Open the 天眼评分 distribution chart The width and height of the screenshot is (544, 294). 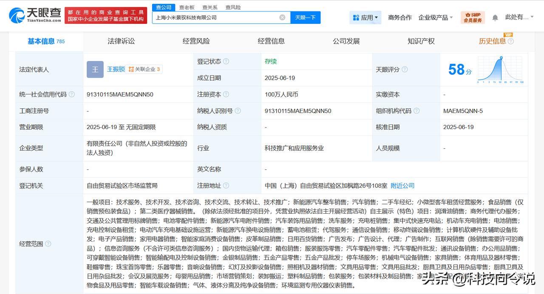pos(500,70)
